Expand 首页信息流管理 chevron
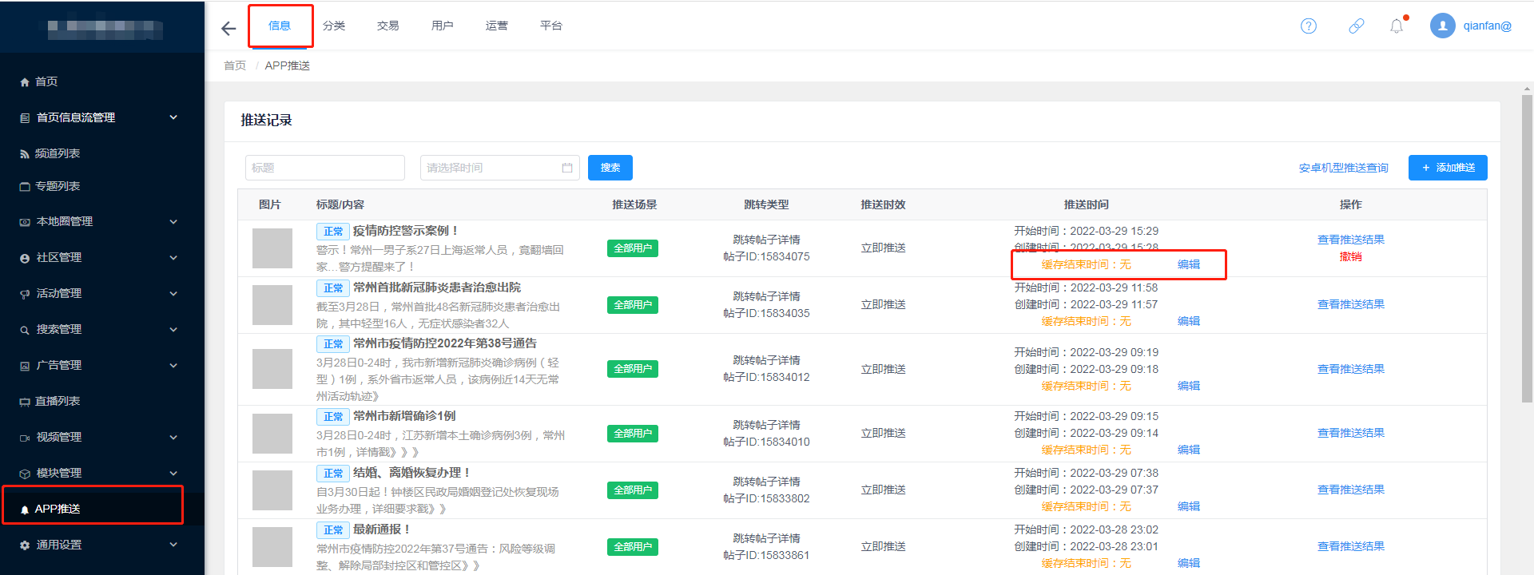 pos(173,117)
